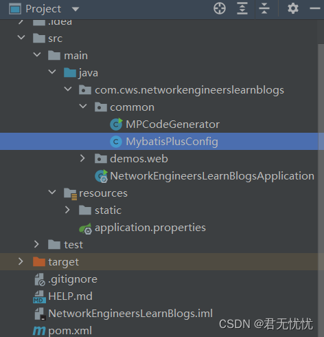Open the Project panel settings gear
324x337 pixels.
(x=293, y=9)
